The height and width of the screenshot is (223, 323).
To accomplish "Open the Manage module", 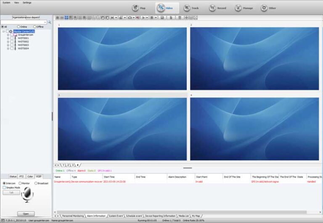I will [x=244, y=8].
